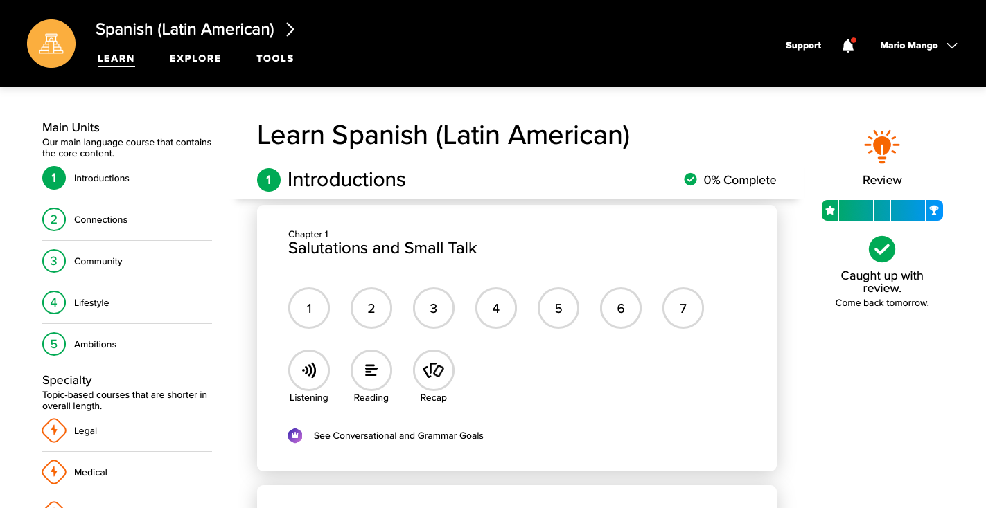This screenshot has width=986, height=508.
Task: Click the Review lightbulb icon
Action: pos(881,146)
